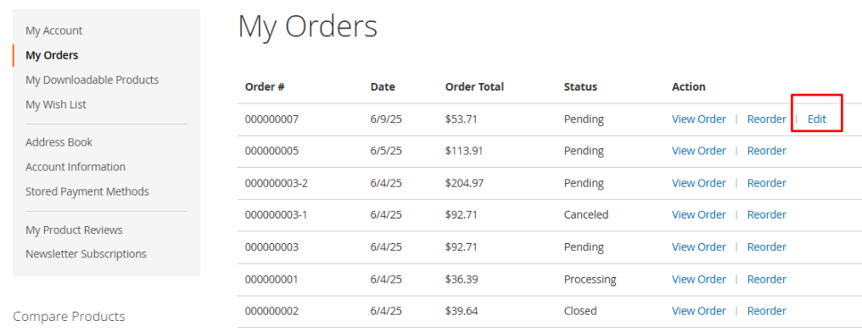The height and width of the screenshot is (332, 862).
Task: Open My Product Reviews
Action: (x=74, y=230)
